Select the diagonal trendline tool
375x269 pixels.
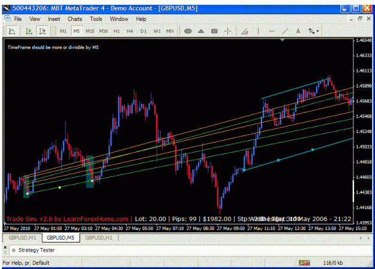(x=285, y=31)
